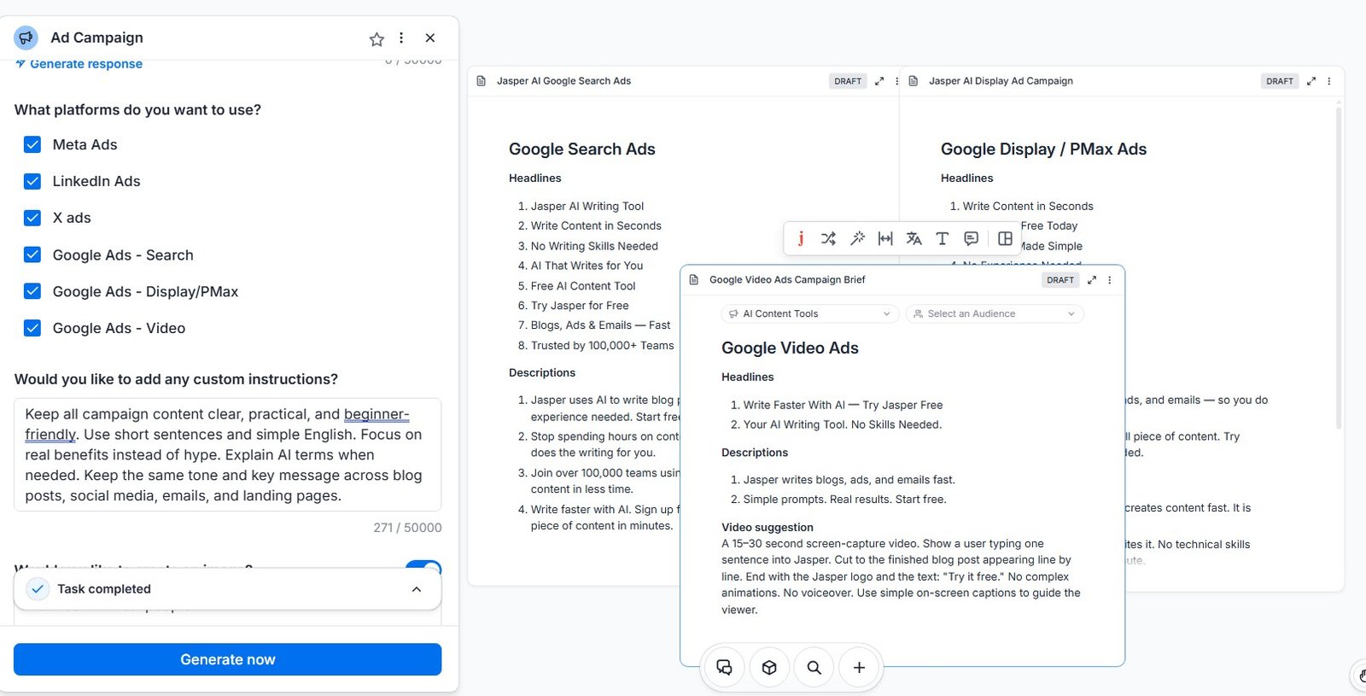Click the comment bubble icon in floating toolbar
1366x696 pixels.
[971, 238]
